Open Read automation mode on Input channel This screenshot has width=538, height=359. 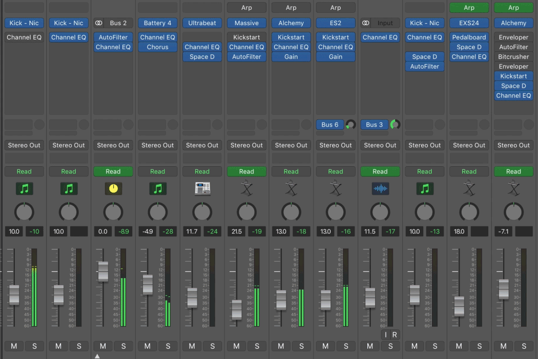(x=380, y=171)
